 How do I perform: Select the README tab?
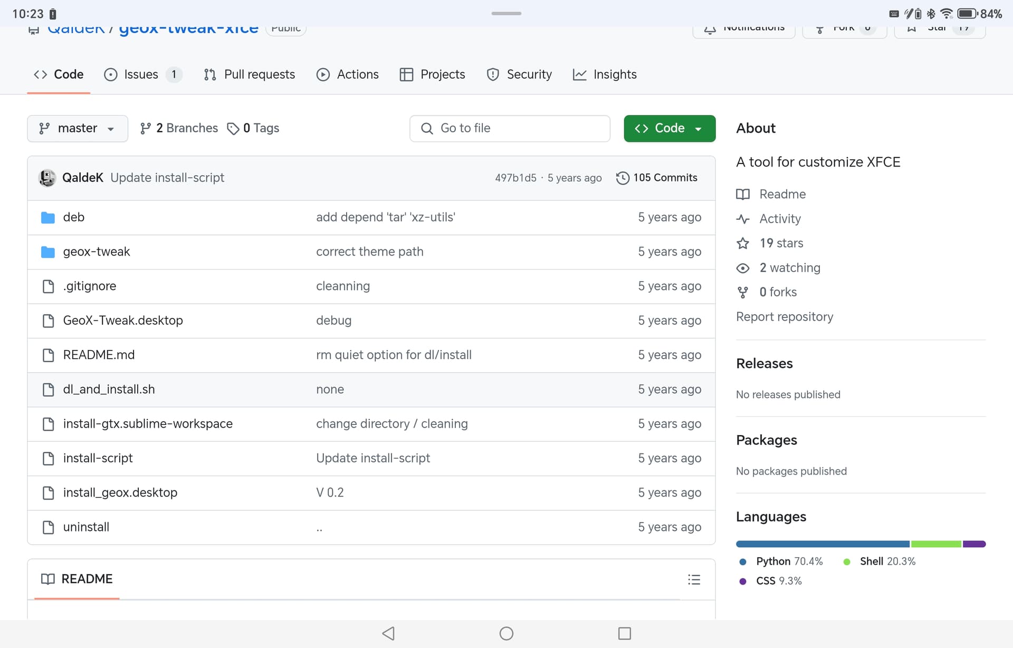[77, 579]
